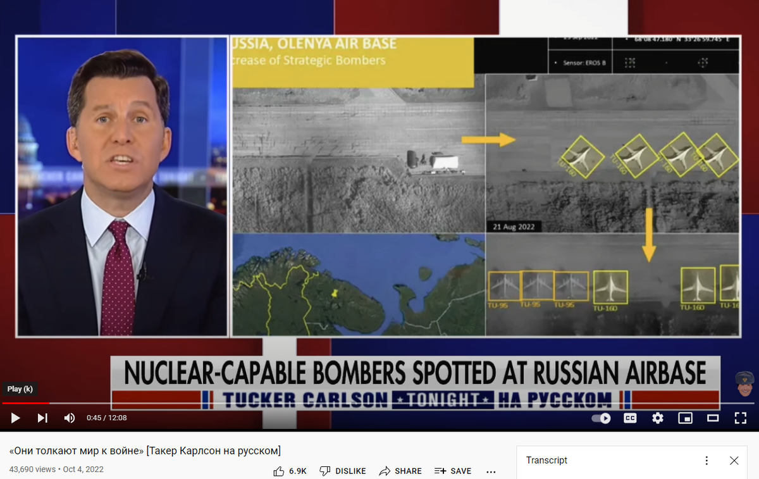The width and height of the screenshot is (759, 479).
Task: Toggle the autoplay switch
Action: (x=601, y=418)
